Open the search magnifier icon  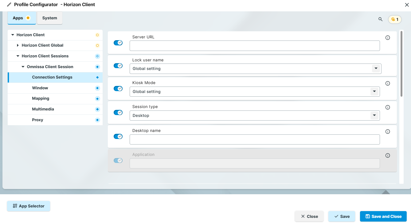380,19
